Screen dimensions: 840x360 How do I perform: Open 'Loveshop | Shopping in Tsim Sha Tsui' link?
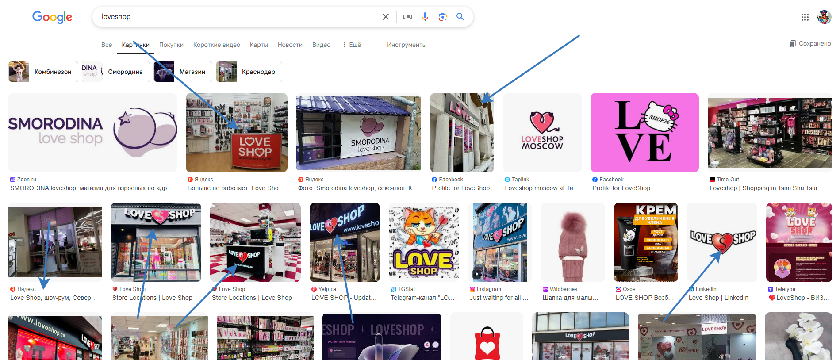pos(768,188)
